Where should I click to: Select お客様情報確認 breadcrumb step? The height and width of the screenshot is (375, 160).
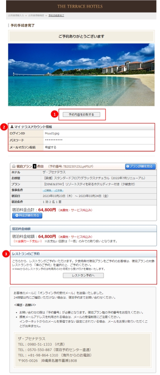36,15
